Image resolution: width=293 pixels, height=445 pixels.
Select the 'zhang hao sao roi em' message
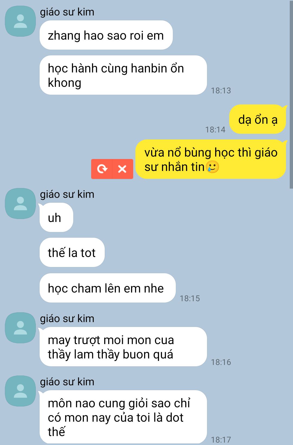(x=106, y=35)
